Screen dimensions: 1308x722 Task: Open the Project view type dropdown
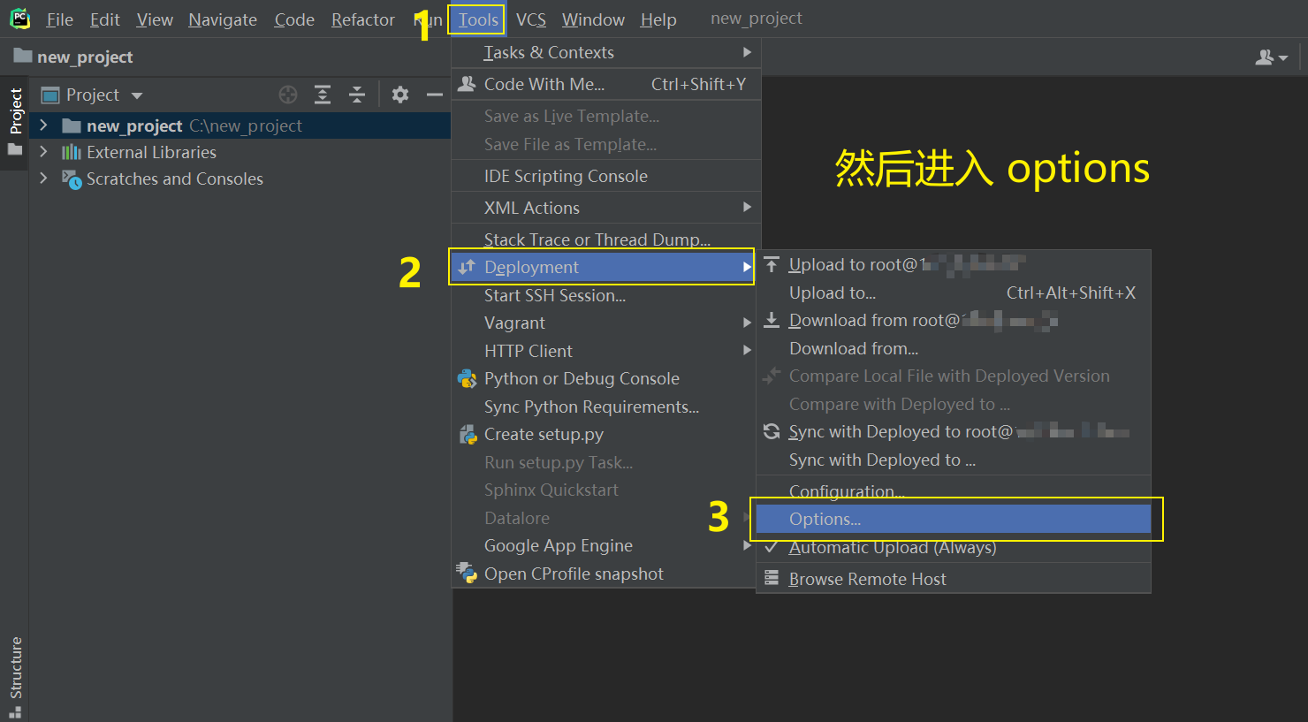click(x=92, y=95)
